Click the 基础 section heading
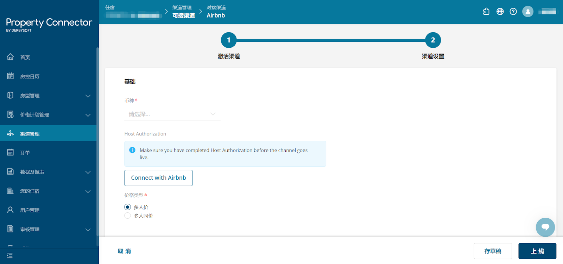The height and width of the screenshot is (264, 563). point(130,81)
